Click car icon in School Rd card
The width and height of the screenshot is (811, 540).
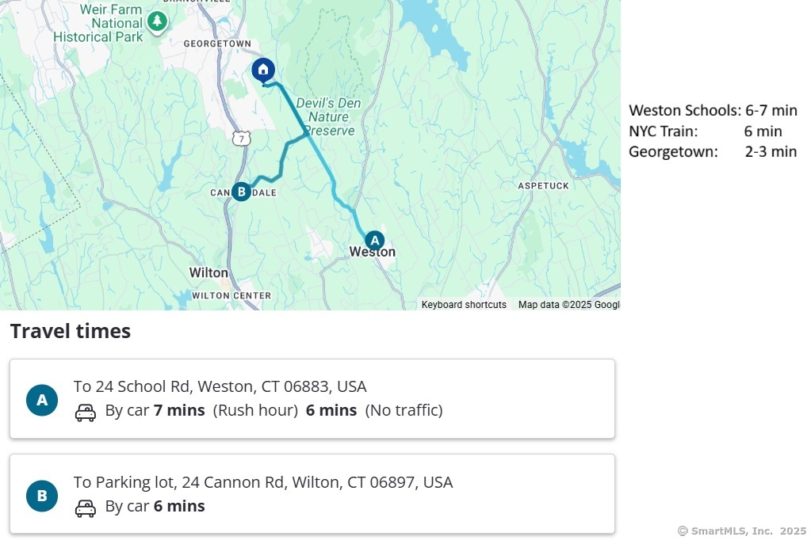tap(86, 412)
